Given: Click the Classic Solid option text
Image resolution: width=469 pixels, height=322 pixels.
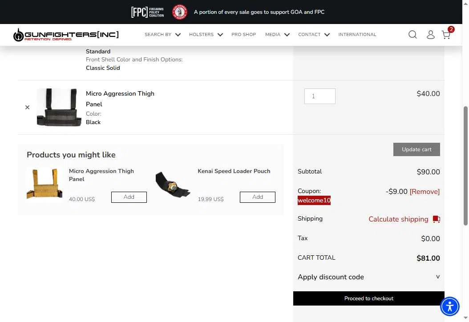Looking at the screenshot, I should click(103, 68).
